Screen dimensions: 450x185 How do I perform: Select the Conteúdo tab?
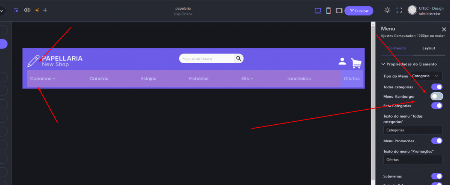click(x=396, y=48)
